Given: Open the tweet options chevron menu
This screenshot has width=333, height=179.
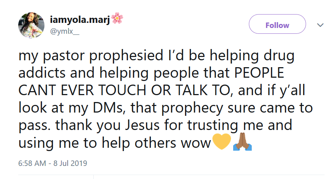Looking at the screenshot, I should point(320,25).
